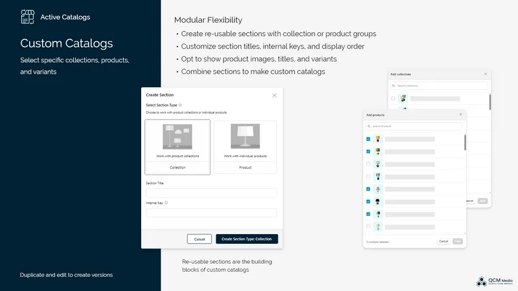Click 'Work with individual products' caption
This screenshot has width=518, height=291.
(x=245, y=156)
